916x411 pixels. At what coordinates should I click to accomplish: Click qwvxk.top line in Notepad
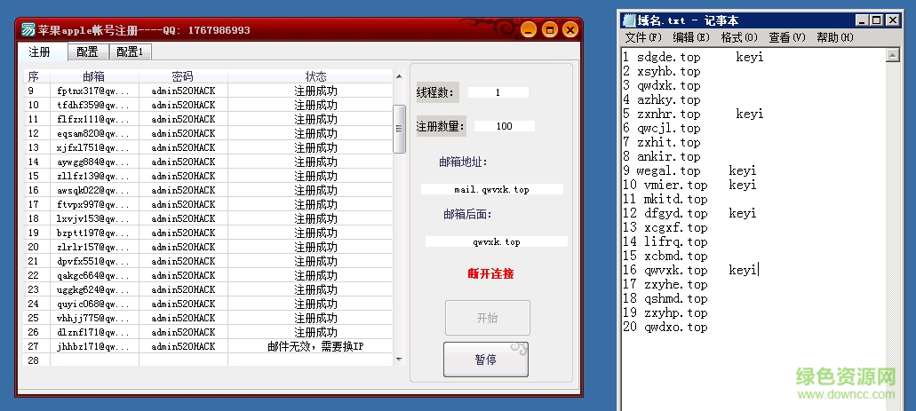click(690, 271)
